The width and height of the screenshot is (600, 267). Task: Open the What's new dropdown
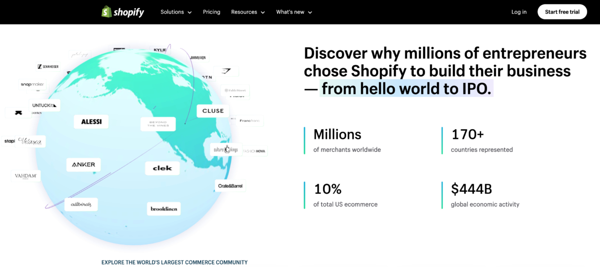[294, 12]
